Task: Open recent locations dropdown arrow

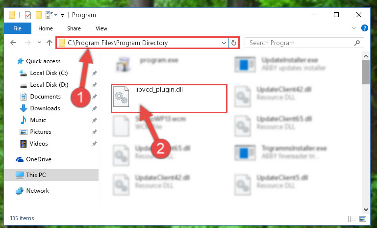Action: coord(39,43)
